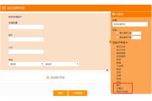The width and height of the screenshot is (152, 101).
Task: Check the 最多填写个数 checkbox
Action: [117, 37]
